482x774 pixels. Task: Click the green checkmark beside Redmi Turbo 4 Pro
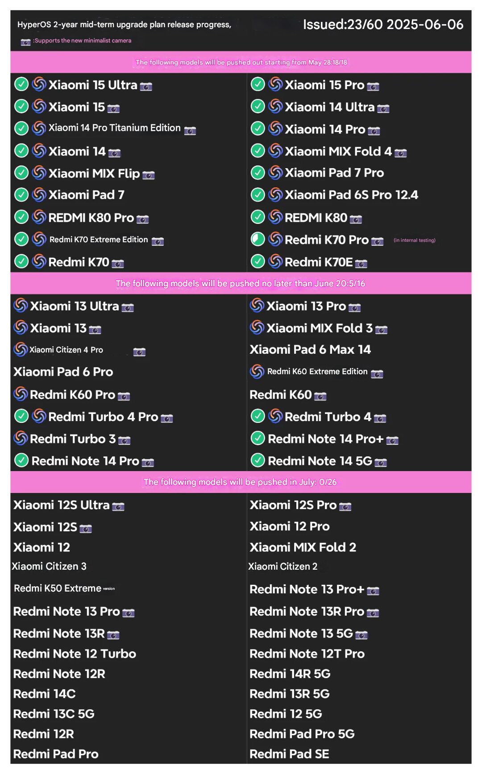pos(21,416)
